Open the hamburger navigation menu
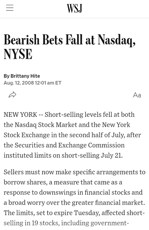 coord(10,8)
